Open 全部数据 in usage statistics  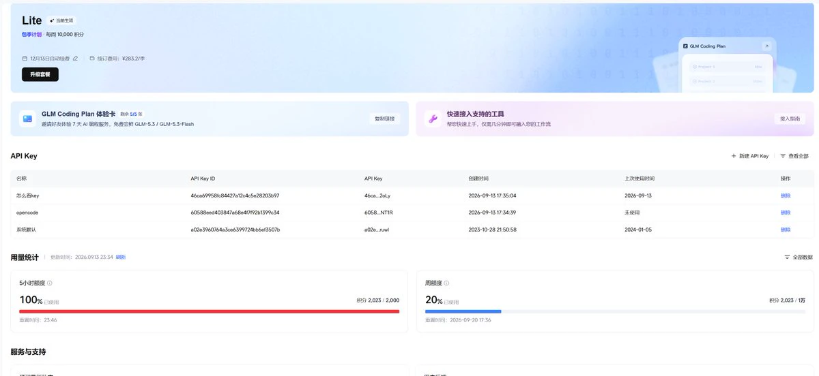[799, 257]
